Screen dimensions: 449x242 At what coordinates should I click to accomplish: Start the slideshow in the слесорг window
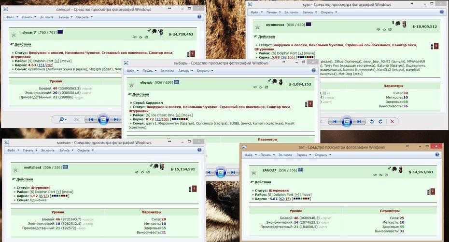pyautogui.click(x=103, y=120)
